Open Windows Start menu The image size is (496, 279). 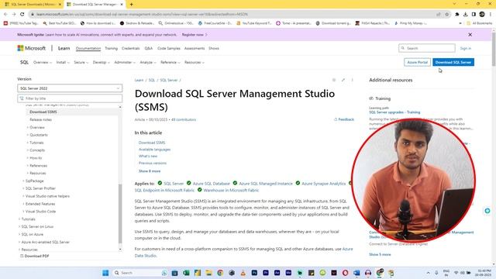[105, 273]
